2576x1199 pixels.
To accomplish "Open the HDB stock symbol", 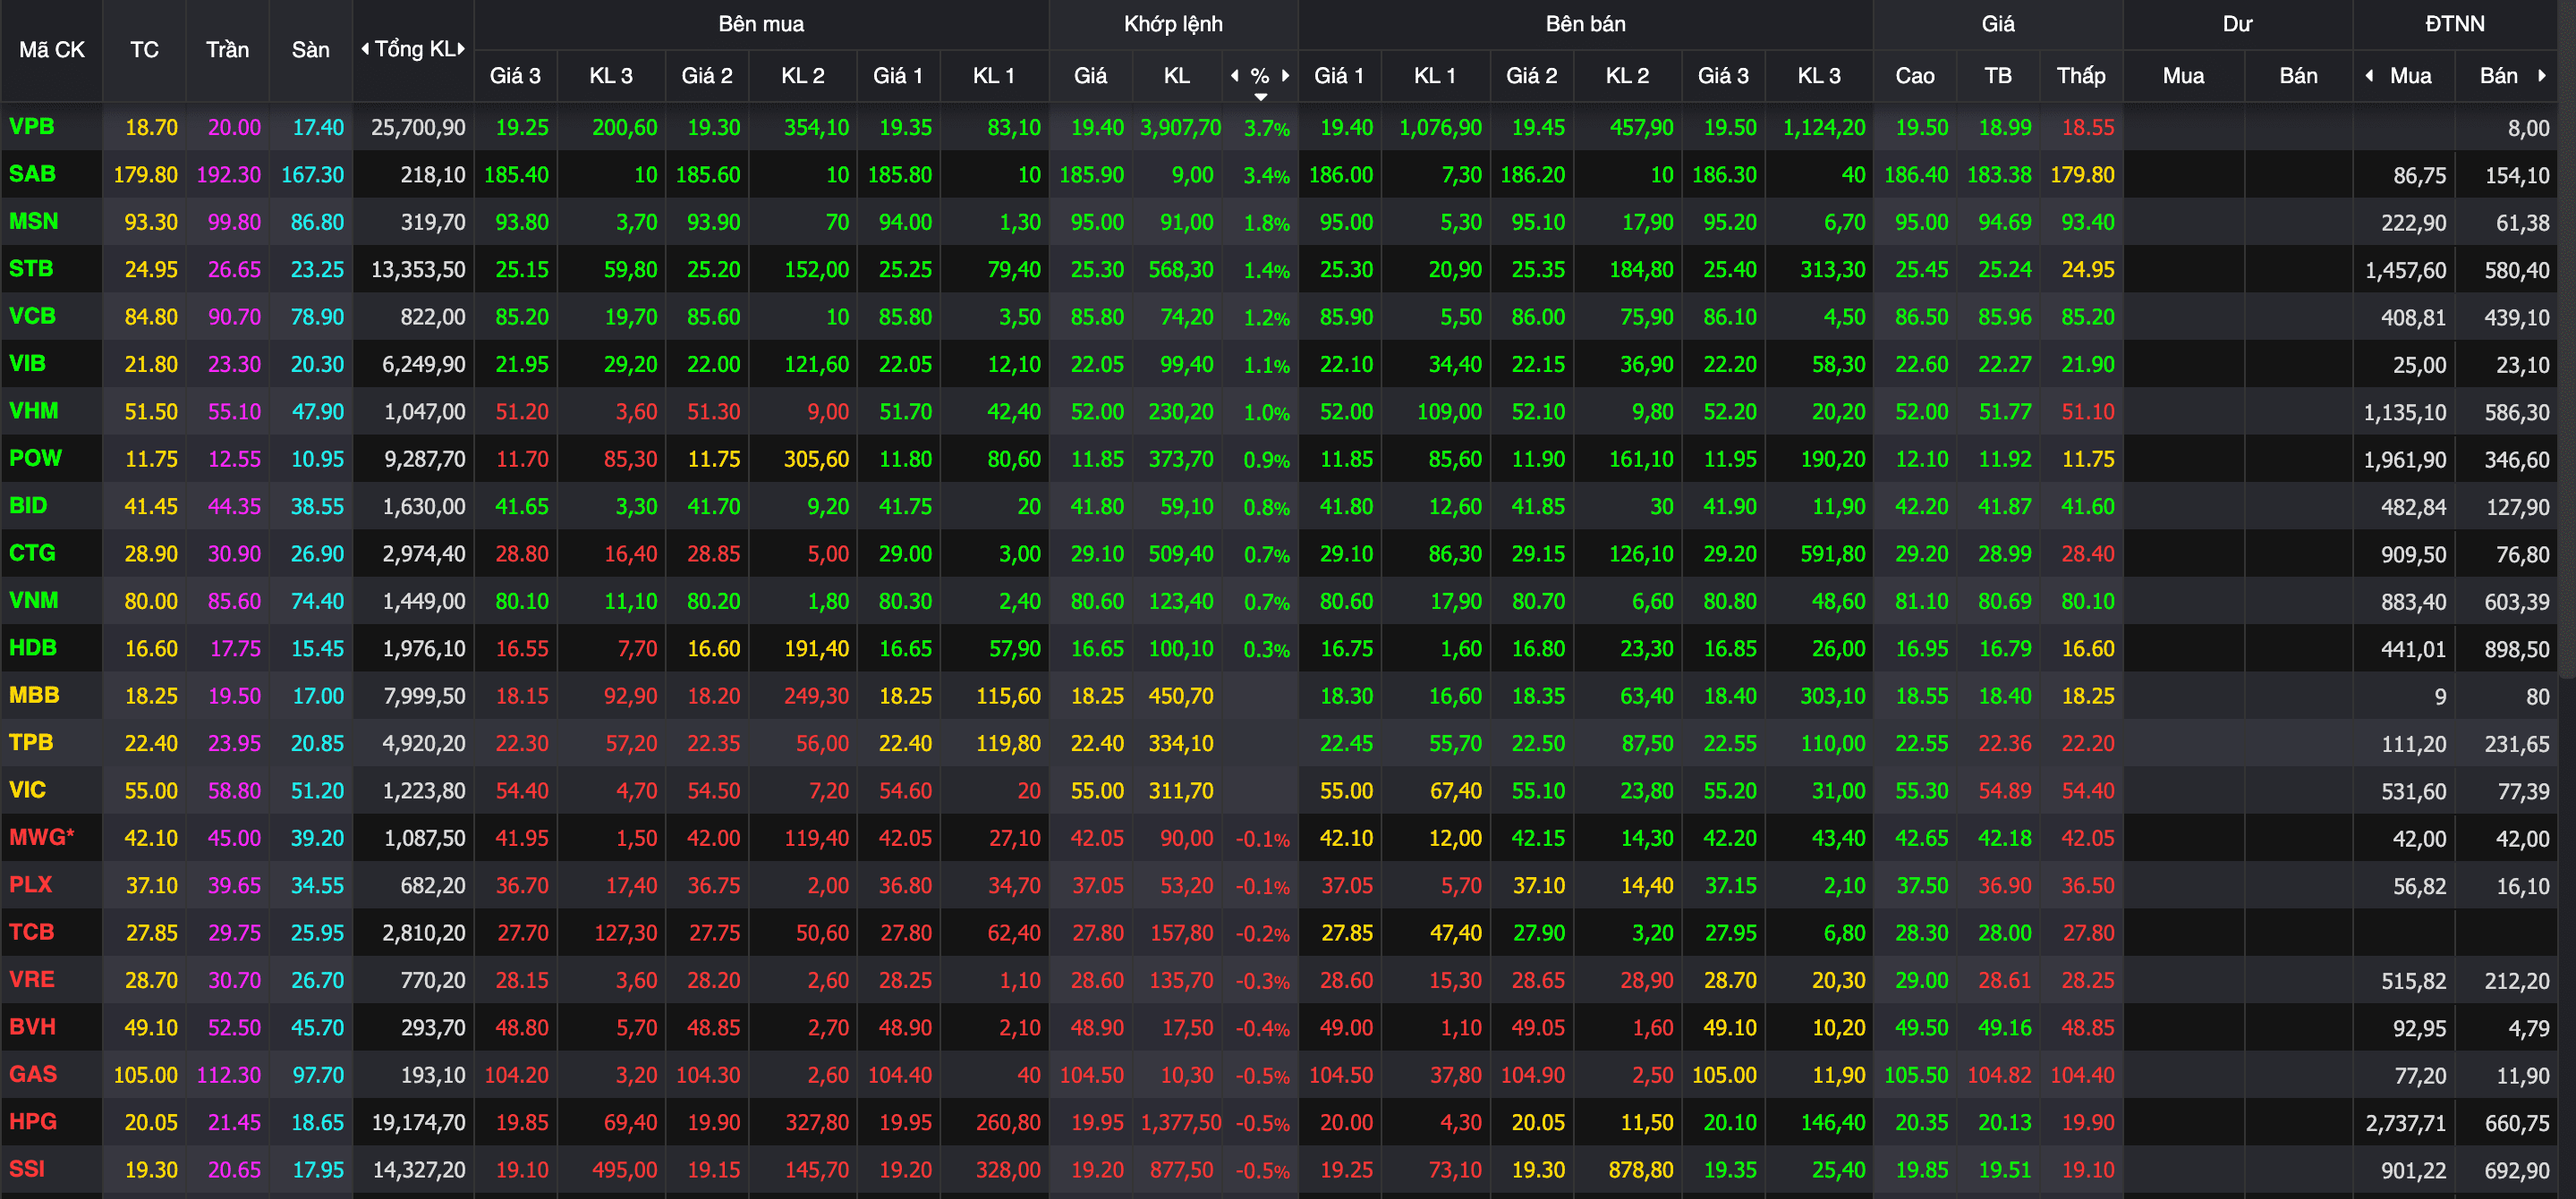I will pos(33,648).
